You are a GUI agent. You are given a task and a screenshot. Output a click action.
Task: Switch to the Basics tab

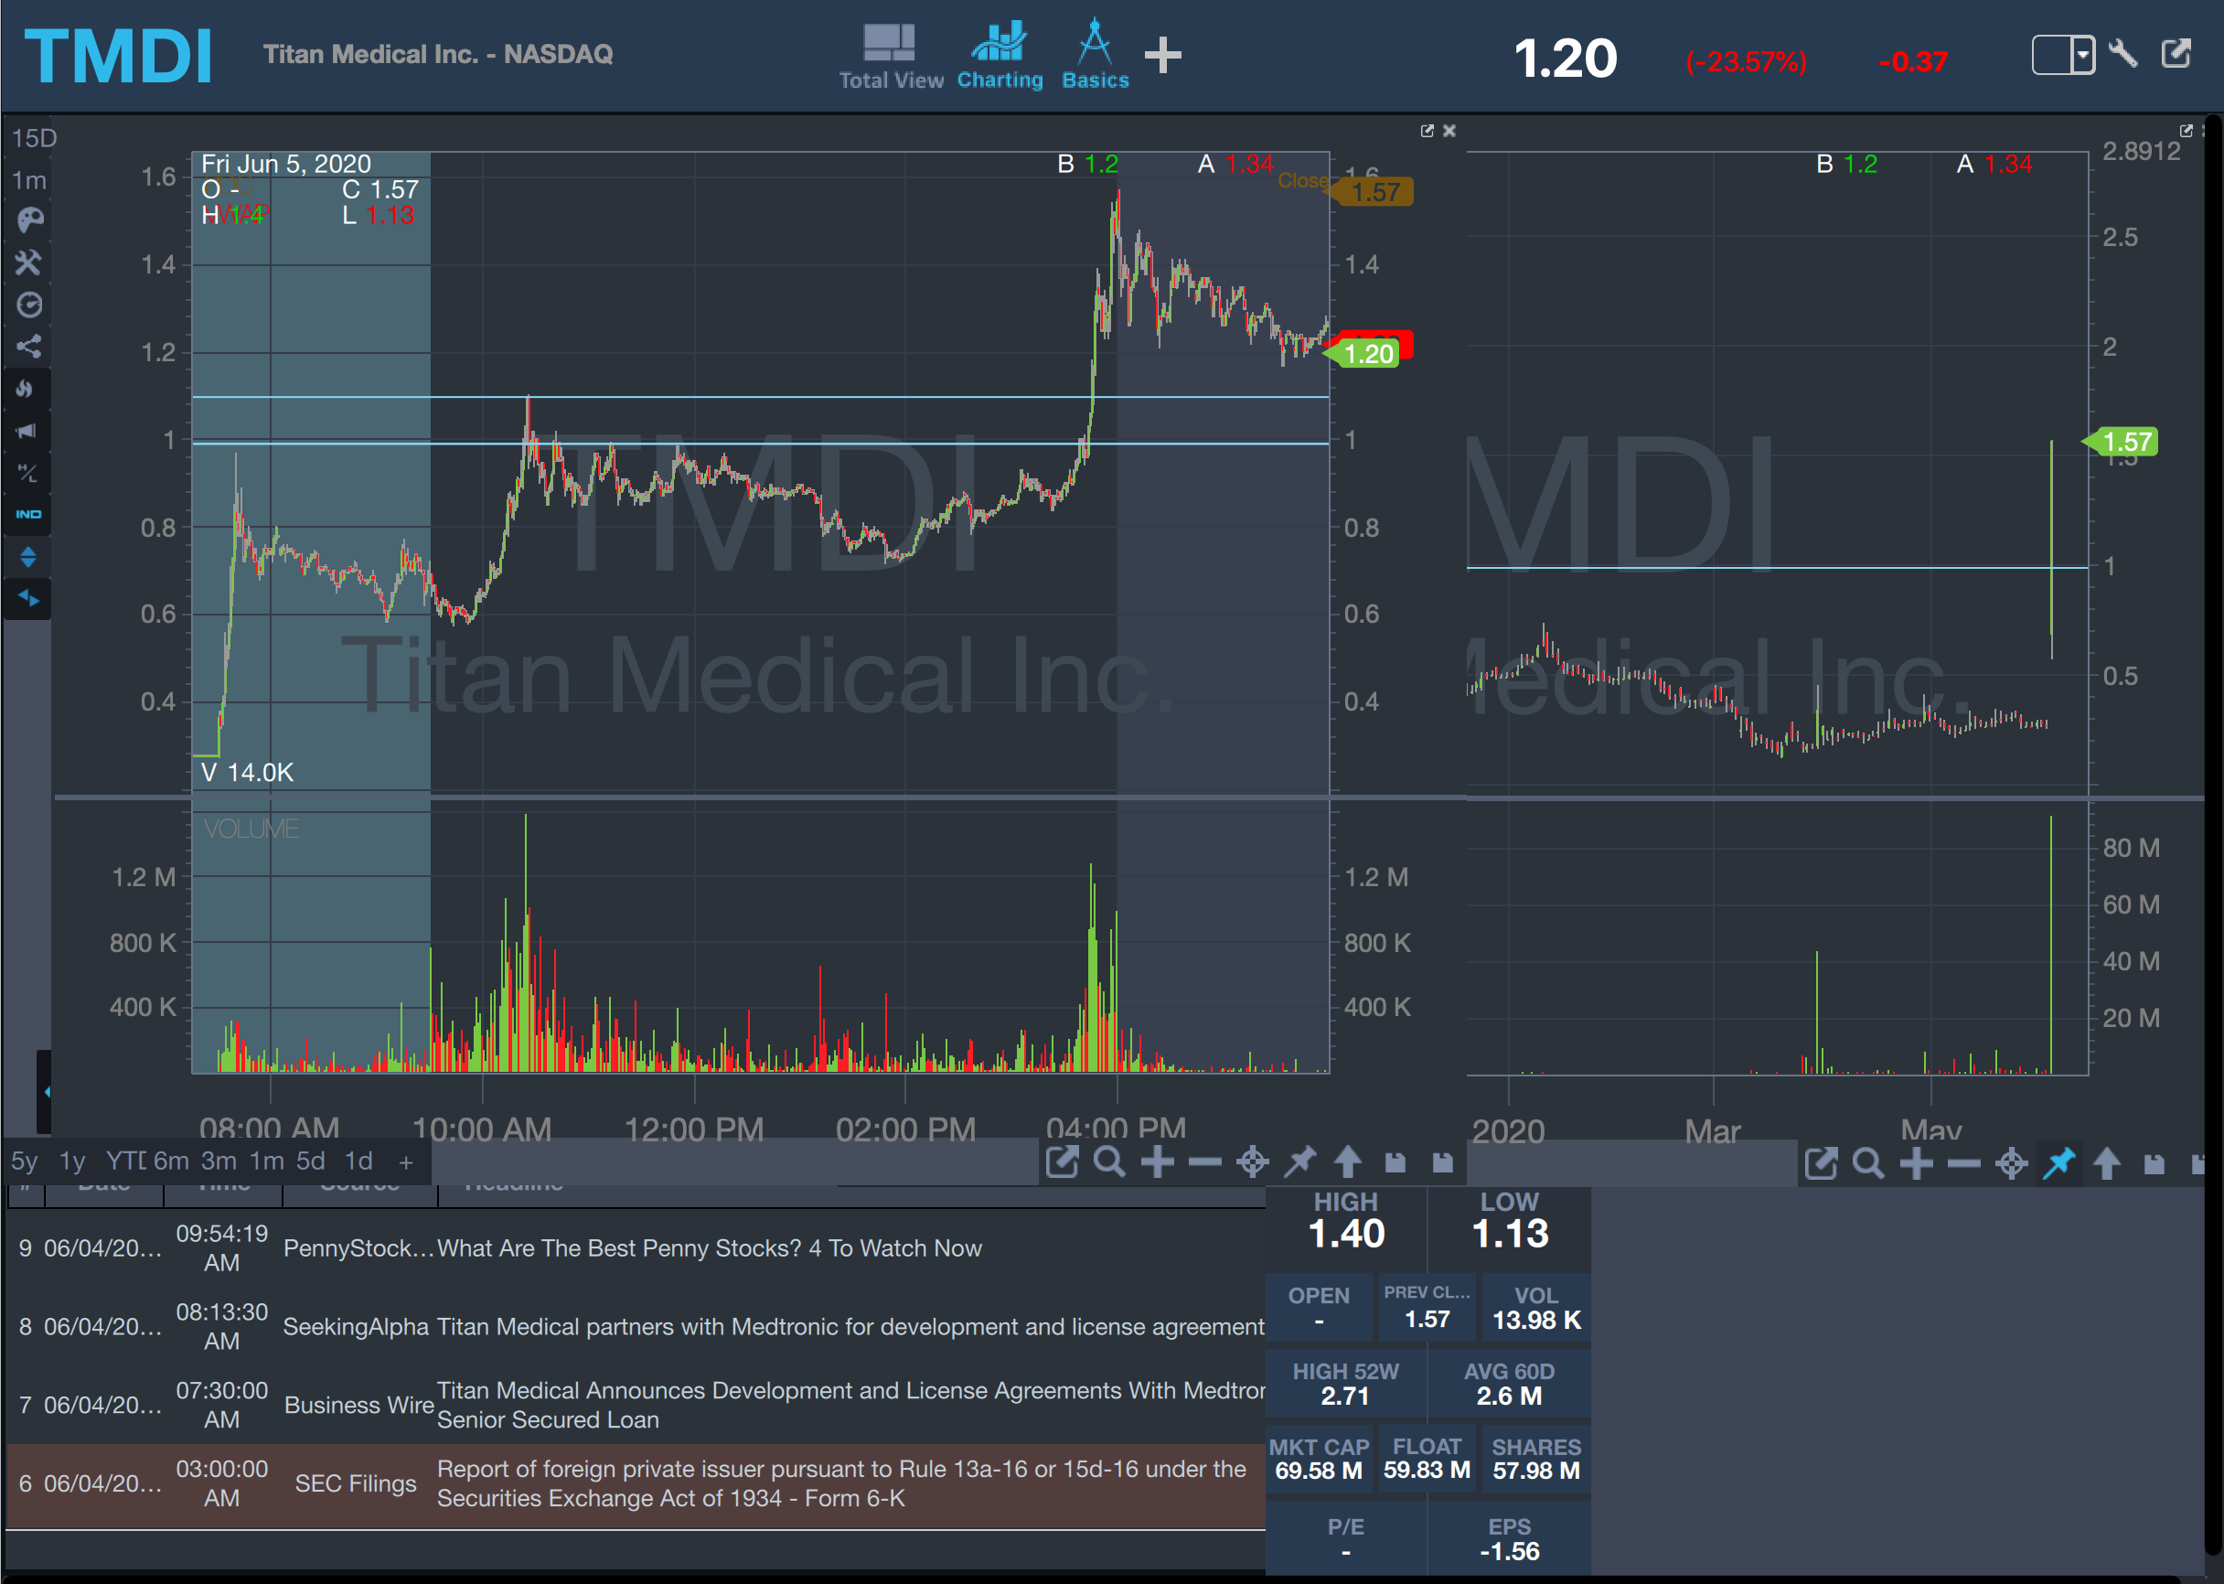pyautogui.click(x=1095, y=57)
